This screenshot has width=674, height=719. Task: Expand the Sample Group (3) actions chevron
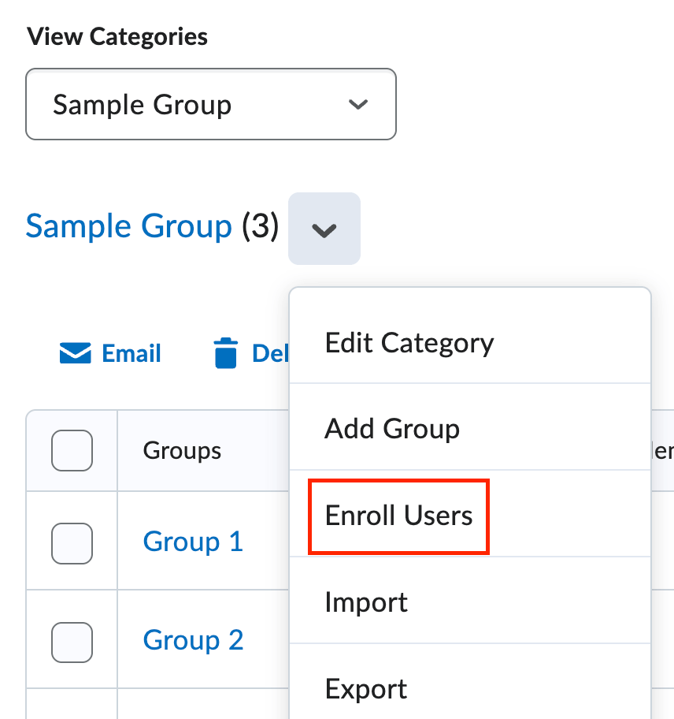pos(324,229)
